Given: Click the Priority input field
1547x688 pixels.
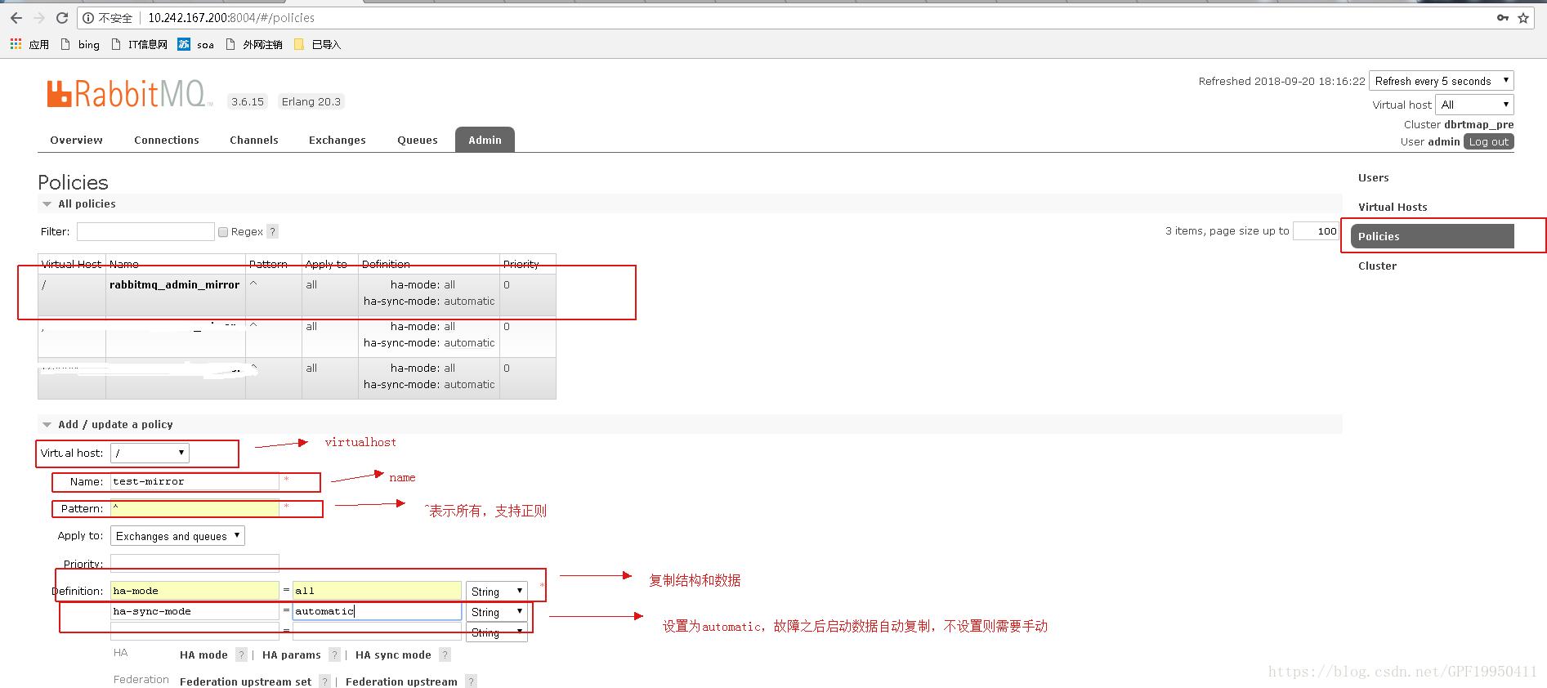Looking at the screenshot, I should 194,563.
